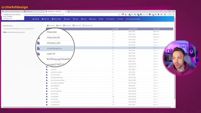Click the Extract toolbar button
This screenshot has height=113, width=201.
point(120,19)
